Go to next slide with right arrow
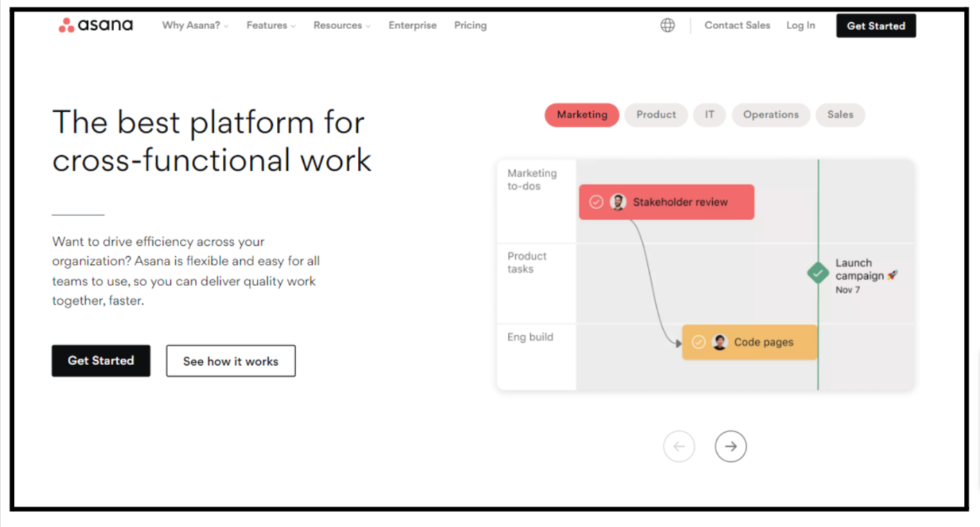The height and width of the screenshot is (527, 980). click(730, 447)
